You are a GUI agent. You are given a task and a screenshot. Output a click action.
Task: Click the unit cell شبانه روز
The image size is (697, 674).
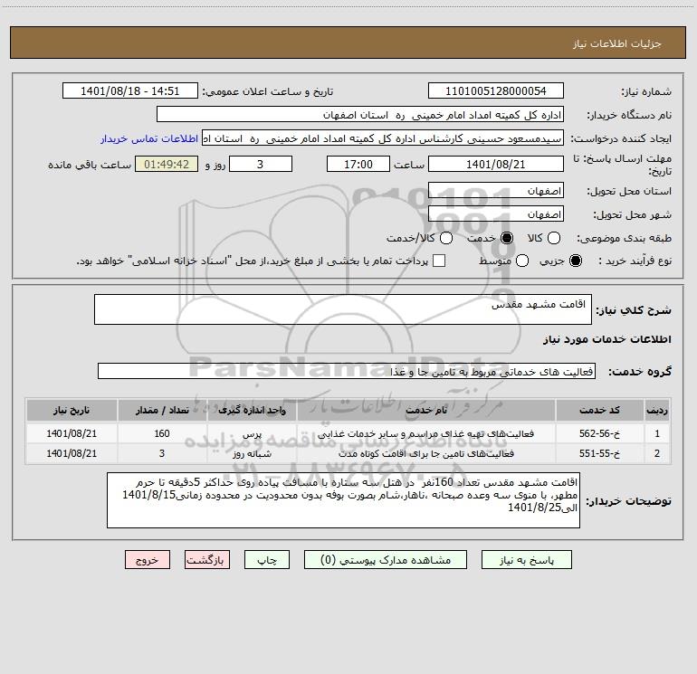pyautogui.click(x=252, y=453)
